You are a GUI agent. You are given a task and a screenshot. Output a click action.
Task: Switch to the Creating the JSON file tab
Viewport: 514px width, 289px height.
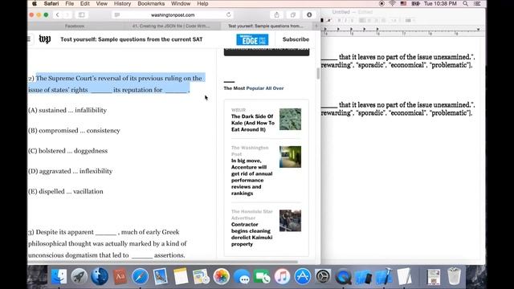170,26
